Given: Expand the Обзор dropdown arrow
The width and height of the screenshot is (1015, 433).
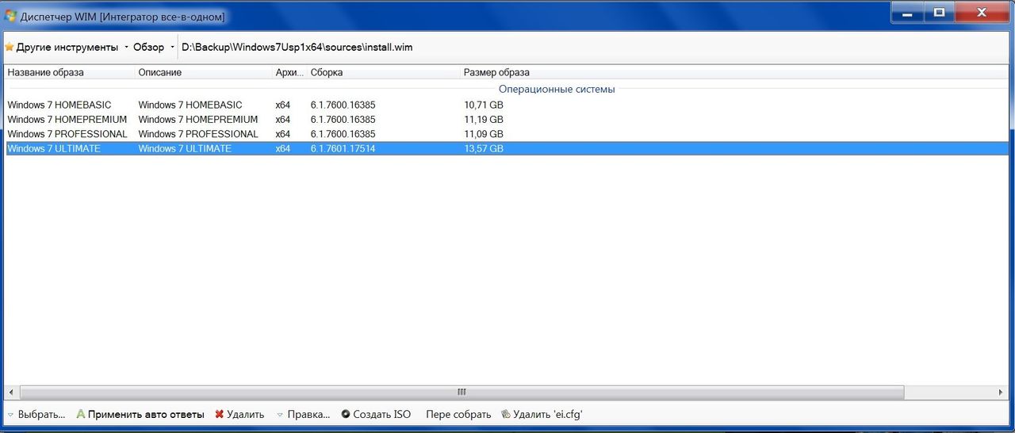Looking at the screenshot, I should point(172,48).
